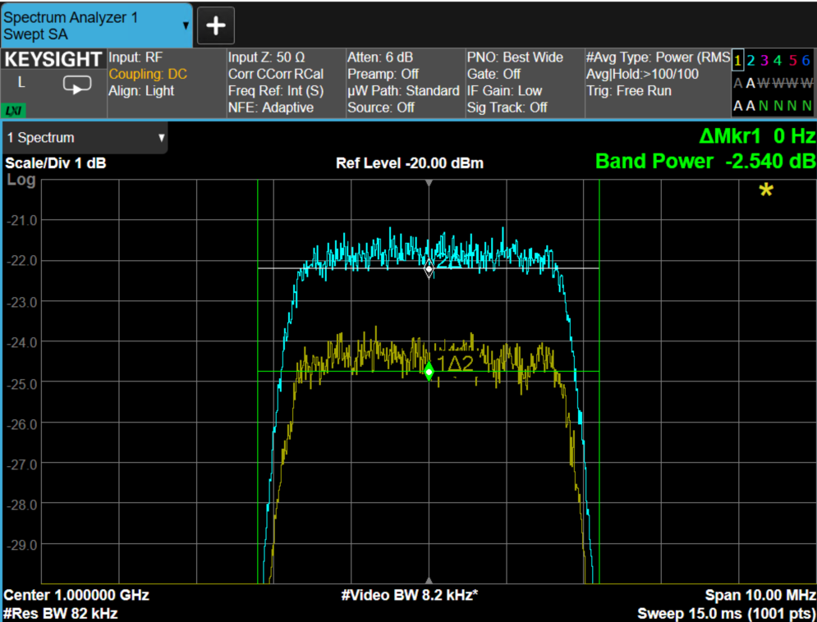The image size is (817, 622).
Task: Select trace 1 in the trace selector
Action: (737, 61)
